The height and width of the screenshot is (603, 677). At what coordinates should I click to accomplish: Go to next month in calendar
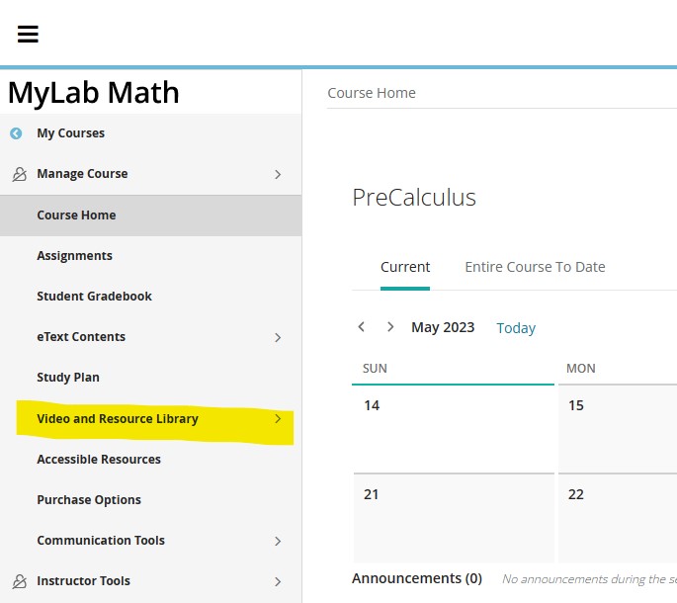(390, 327)
